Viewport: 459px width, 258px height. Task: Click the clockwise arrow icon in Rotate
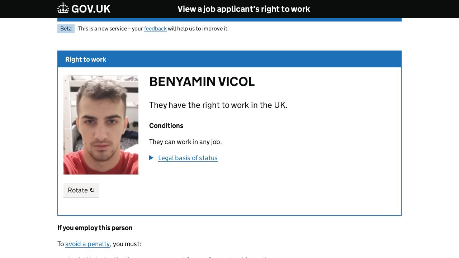[x=92, y=190]
